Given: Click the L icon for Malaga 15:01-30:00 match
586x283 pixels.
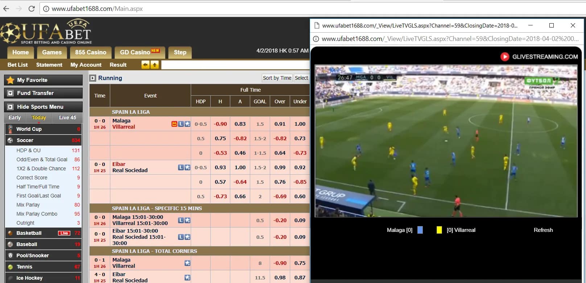Looking at the screenshot, I should coord(181,220).
